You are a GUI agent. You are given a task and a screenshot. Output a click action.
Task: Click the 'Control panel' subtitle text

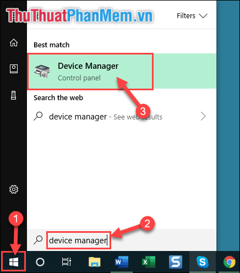[79, 78]
